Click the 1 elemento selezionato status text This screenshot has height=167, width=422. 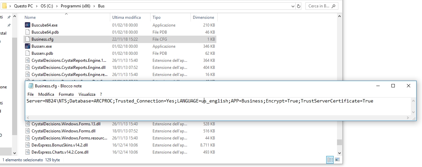(x=23, y=160)
